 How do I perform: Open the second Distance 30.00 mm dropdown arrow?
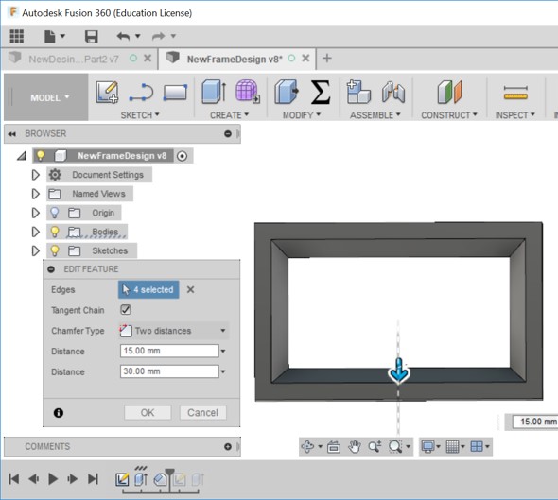[223, 371]
